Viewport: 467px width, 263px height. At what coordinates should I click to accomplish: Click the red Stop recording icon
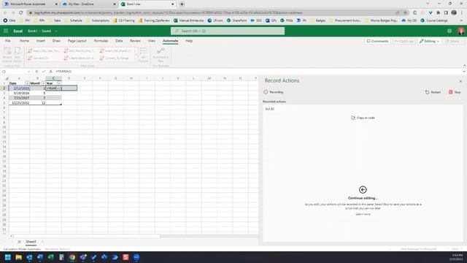point(451,92)
